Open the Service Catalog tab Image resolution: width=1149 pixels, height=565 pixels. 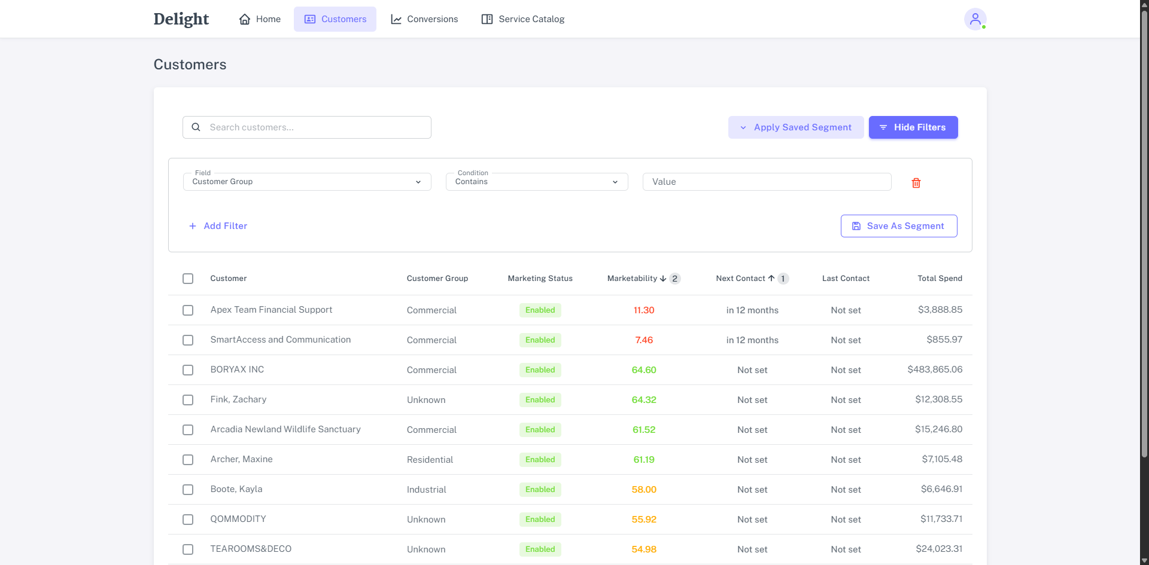point(523,19)
